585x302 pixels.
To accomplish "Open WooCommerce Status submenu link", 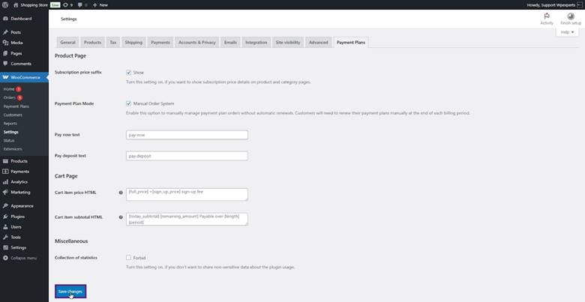I will (x=9, y=141).
